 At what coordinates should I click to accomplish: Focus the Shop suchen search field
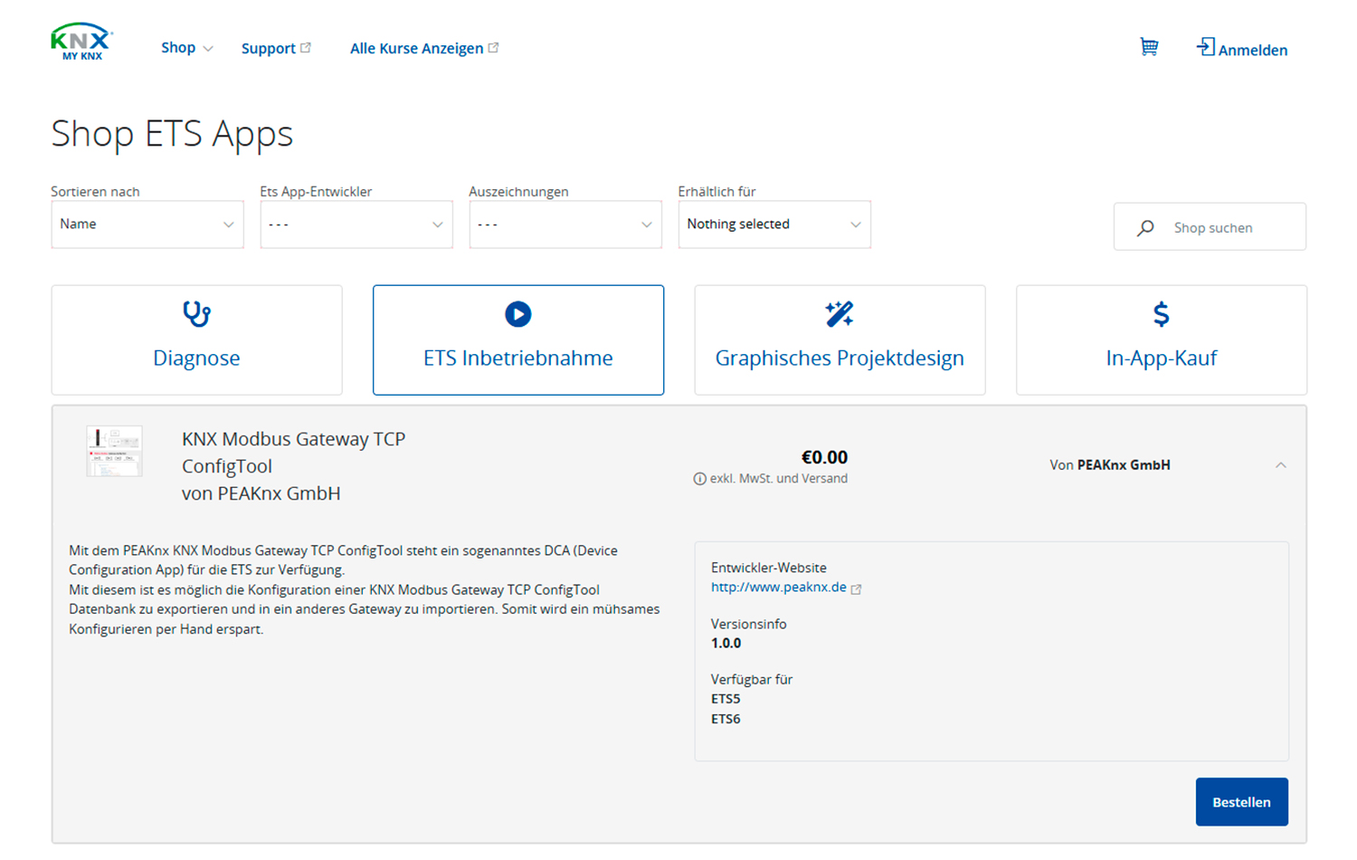point(1210,226)
